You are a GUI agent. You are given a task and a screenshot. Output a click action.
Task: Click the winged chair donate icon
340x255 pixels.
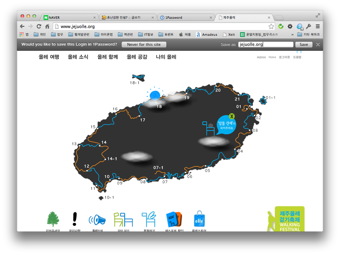point(149,219)
